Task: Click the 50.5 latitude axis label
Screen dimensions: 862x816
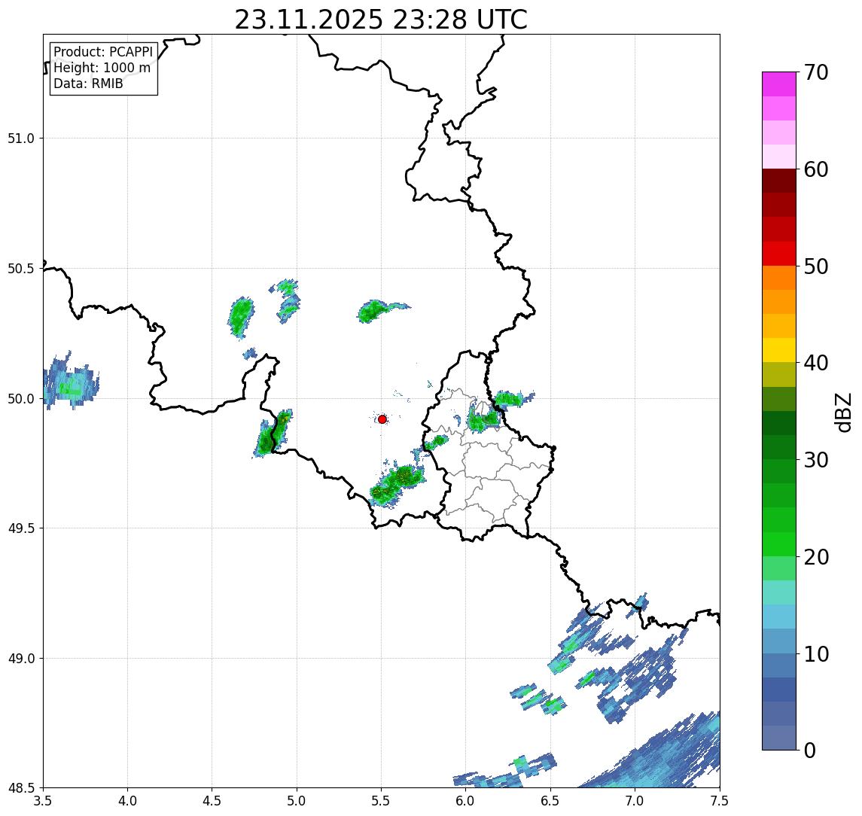Action: pos(20,269)
